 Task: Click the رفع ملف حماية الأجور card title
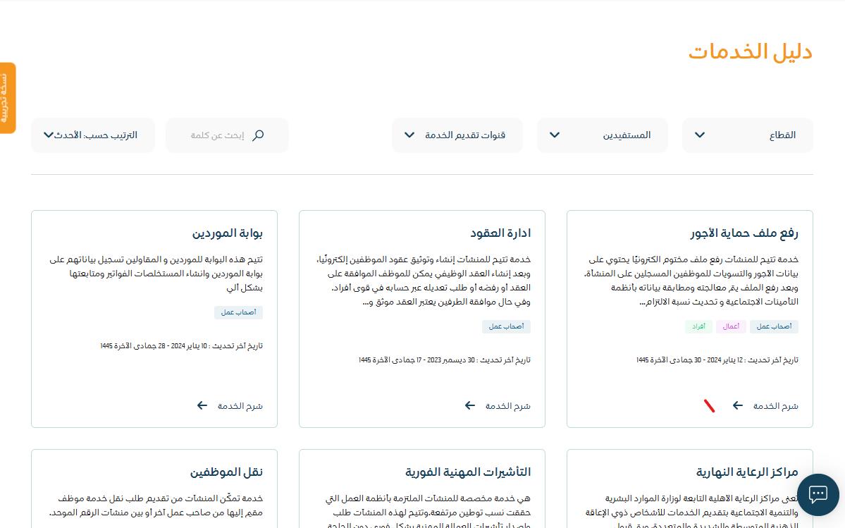pyautogui.click(x=744, y=233)
